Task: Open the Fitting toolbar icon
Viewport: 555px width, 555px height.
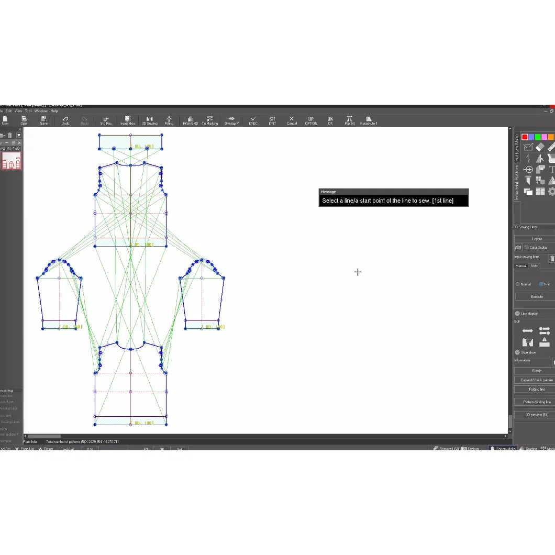Action: [169, 120]
